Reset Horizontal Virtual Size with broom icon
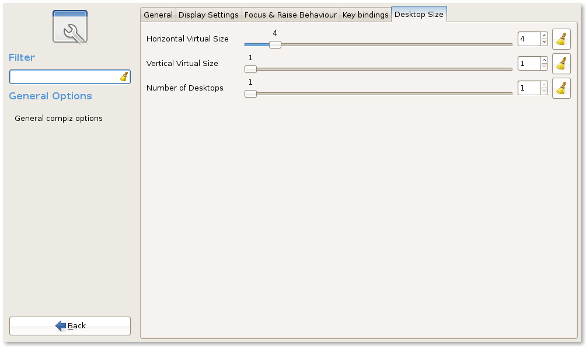Image resolution: width=586 pixels, height=347 pixels. coord(561,39)
